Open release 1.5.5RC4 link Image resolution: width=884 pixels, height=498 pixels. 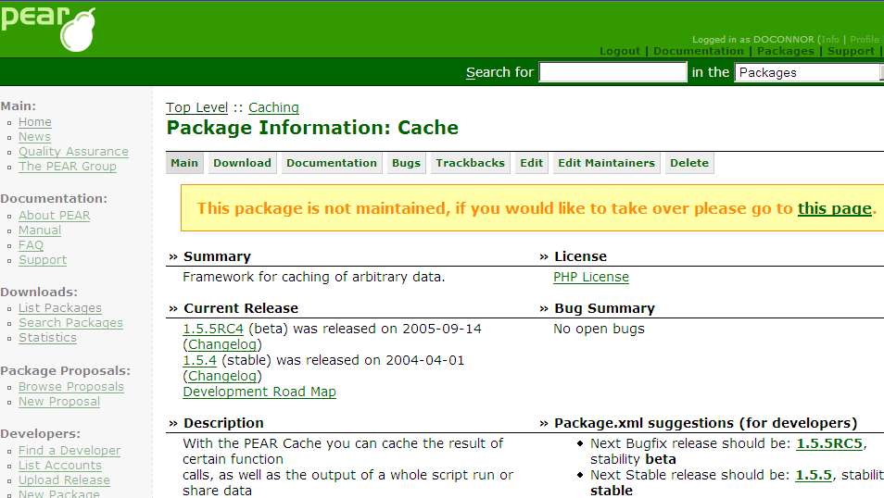[213, 329]
